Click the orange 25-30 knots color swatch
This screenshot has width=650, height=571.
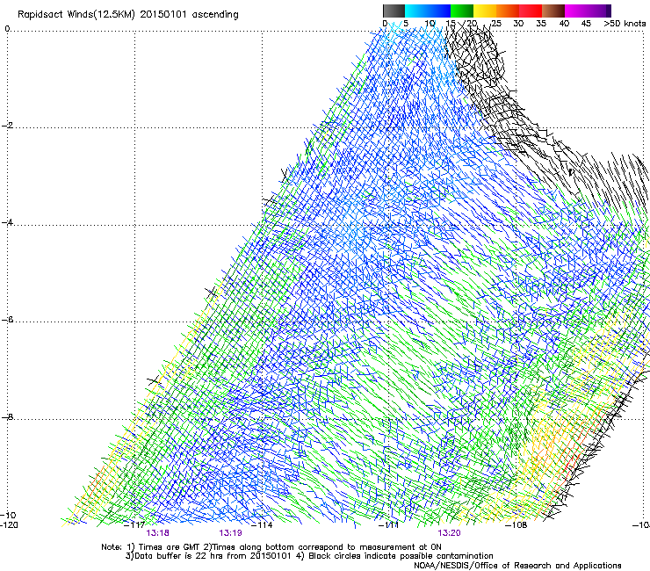(508, 11)
